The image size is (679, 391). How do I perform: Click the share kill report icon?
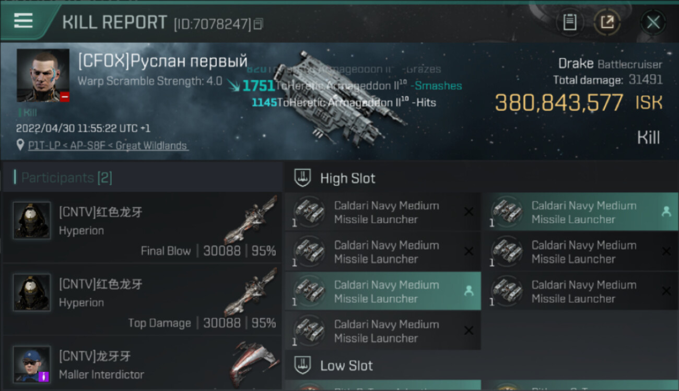pyautogui.click(x=607, y=22)
